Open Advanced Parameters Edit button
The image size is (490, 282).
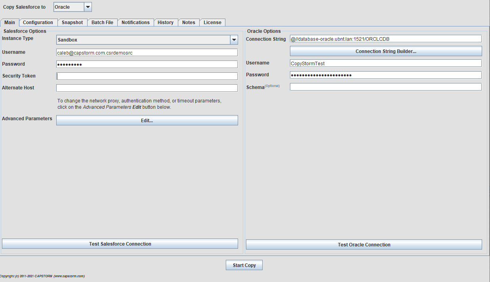click(x=147, y=120)
